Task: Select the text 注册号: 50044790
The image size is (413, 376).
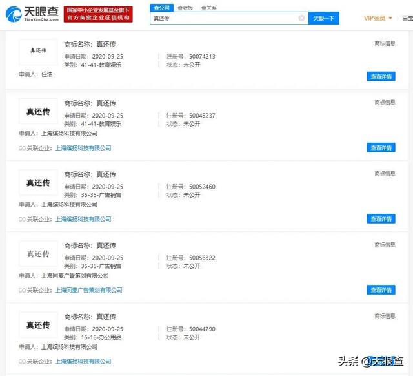Action: point(191,329)
